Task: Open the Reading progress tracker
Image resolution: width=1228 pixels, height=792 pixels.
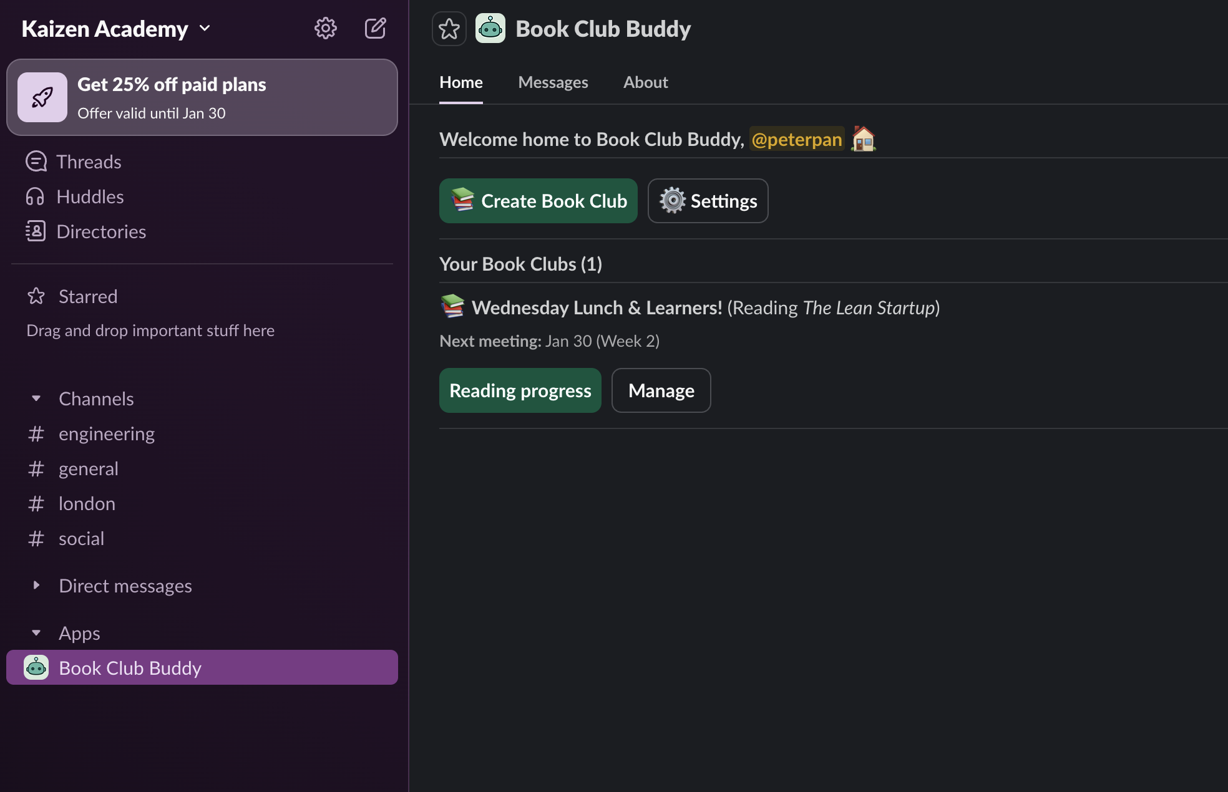Action: pyautogui.click(x=520, y=390)
